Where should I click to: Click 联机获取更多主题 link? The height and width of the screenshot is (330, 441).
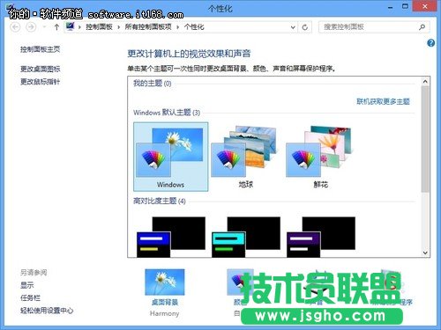[383, 101]
